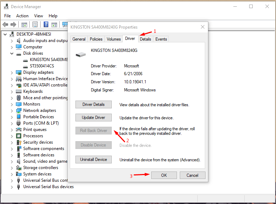Expand the Audio inputs and outputs category
Image resolution: width=276 pixels, height=204 pixels.
pyautogui.click(x=12, y=41)
